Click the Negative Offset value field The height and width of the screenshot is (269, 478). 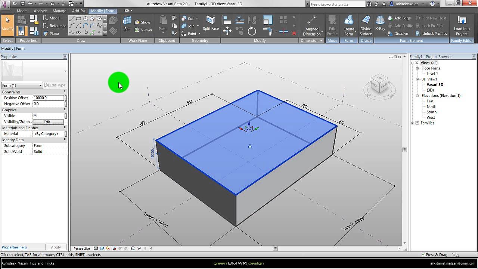(x=48, y=104)
